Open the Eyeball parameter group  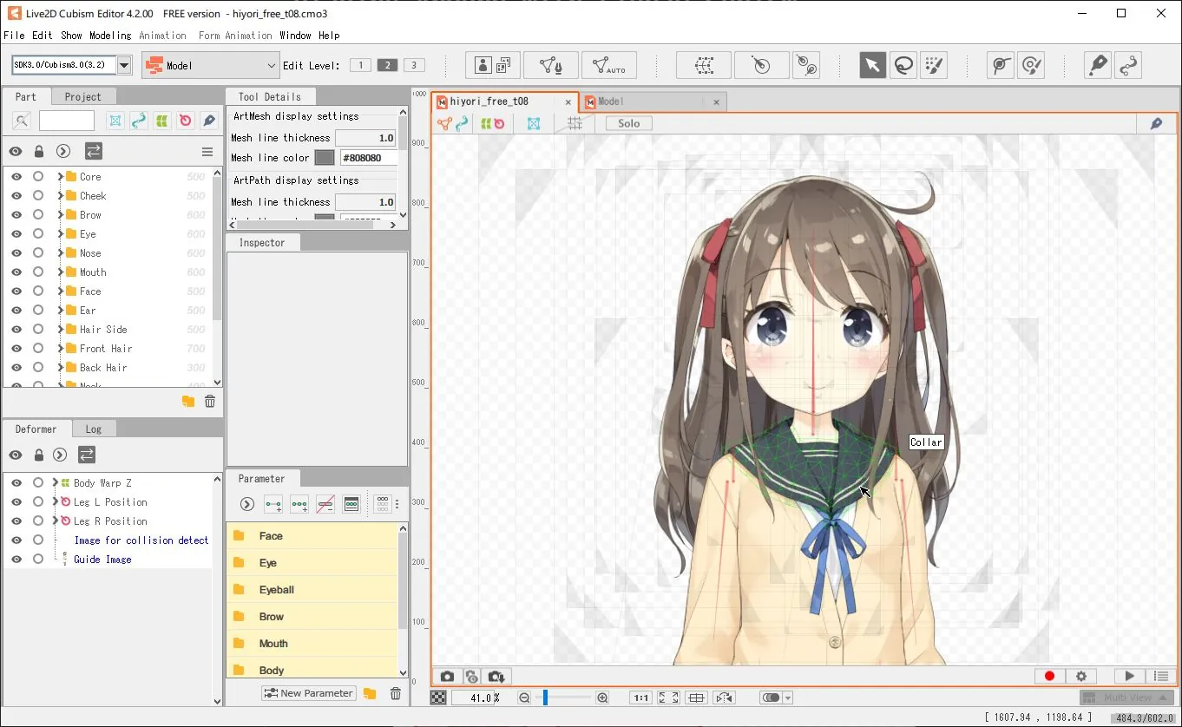312,590
